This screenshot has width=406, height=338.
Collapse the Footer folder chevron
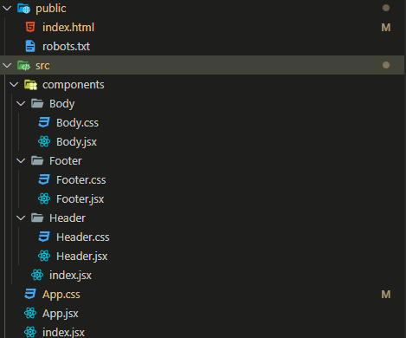click(x=21, y=160)
